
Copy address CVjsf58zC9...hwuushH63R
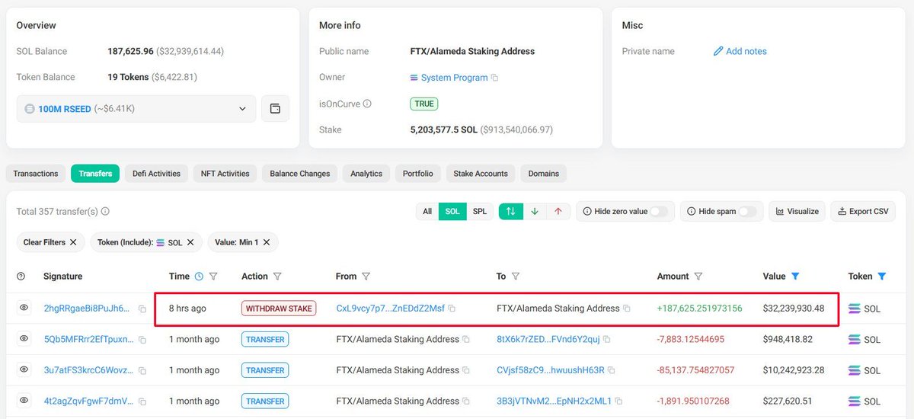pyautogui.click(x=612, y=370)
